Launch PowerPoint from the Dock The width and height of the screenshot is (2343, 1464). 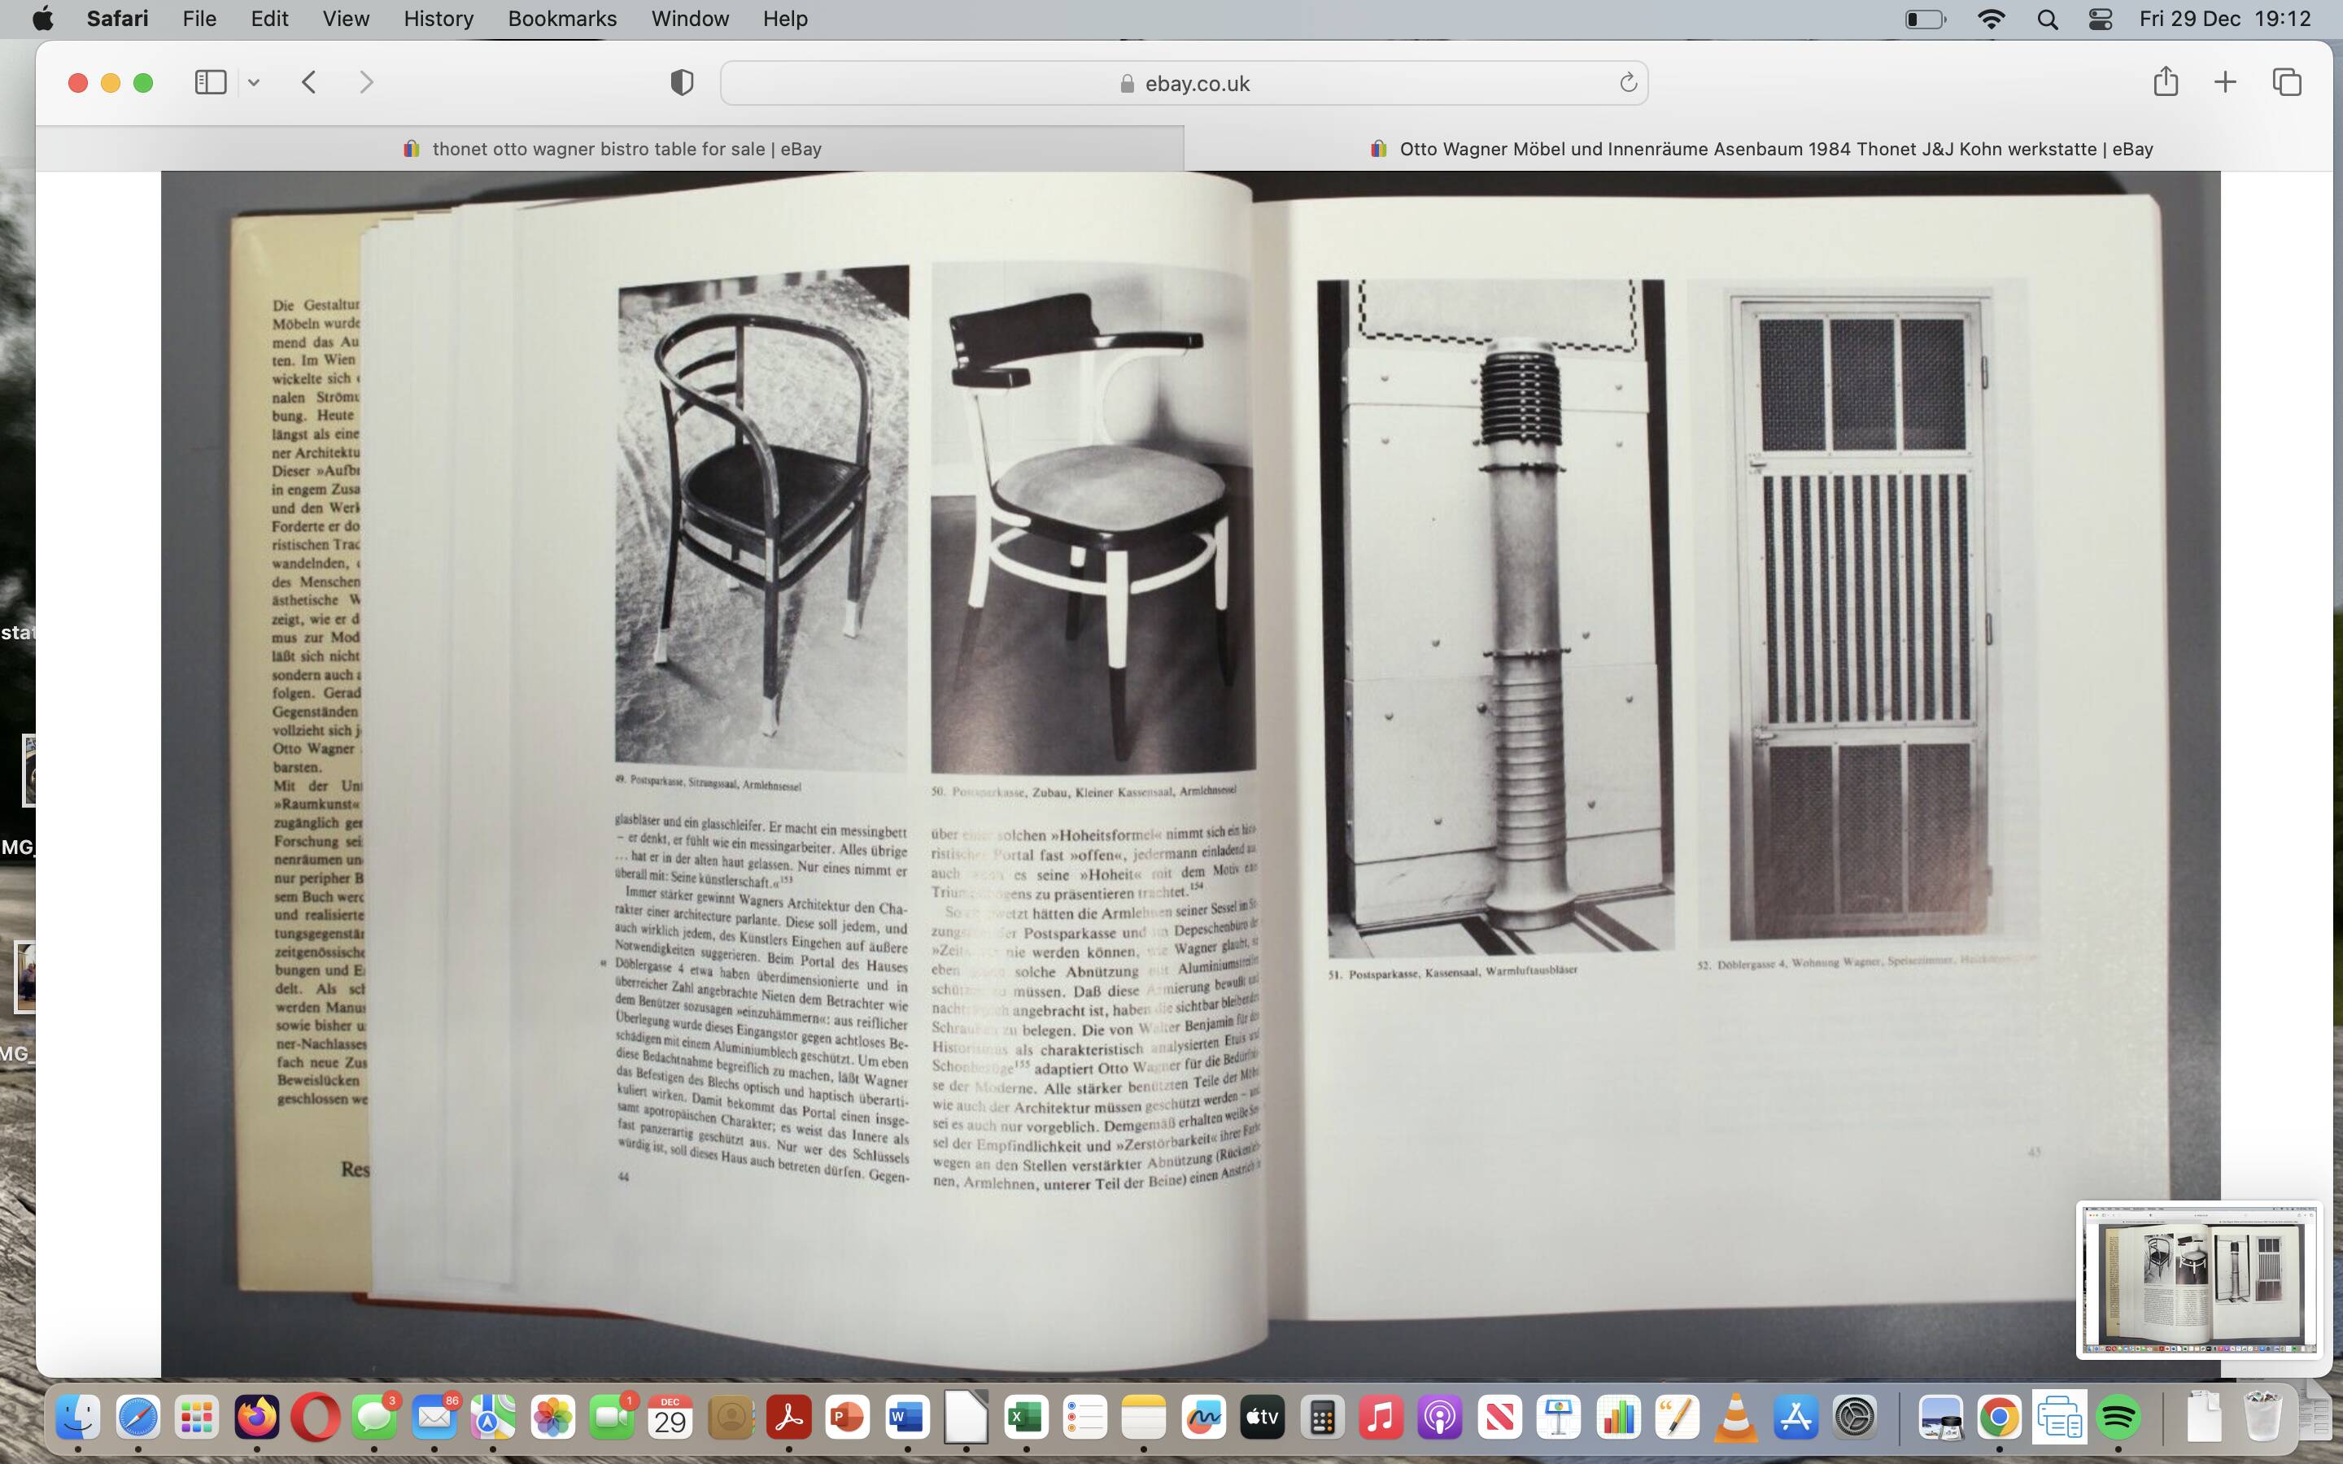pos(849,1418)
